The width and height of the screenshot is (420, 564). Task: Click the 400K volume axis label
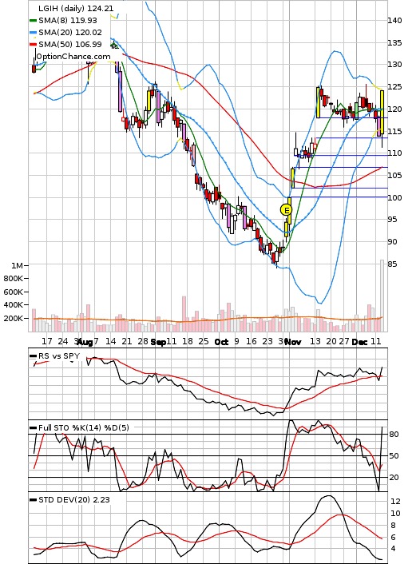click(14, 305)
